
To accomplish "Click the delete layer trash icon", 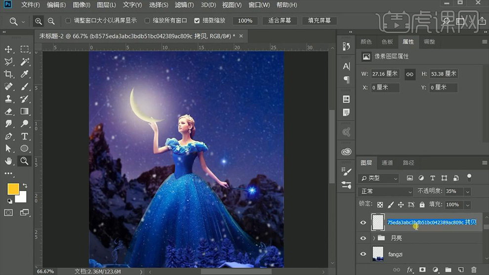I will coord(474,270).
